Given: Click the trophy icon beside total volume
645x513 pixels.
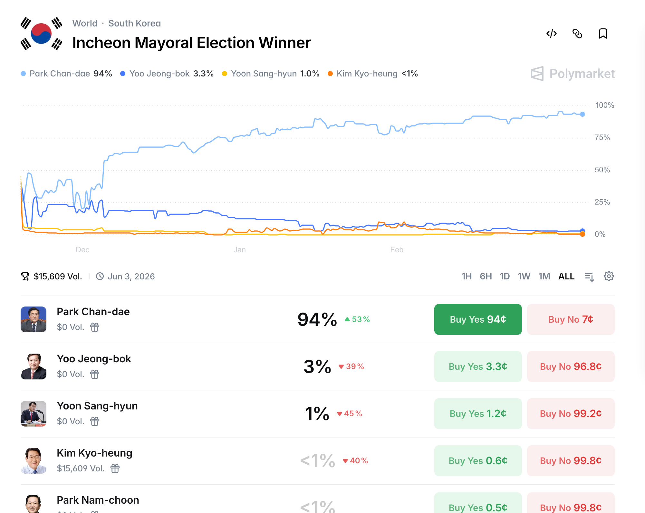Looking at the screenshot, I should (25, 277).
